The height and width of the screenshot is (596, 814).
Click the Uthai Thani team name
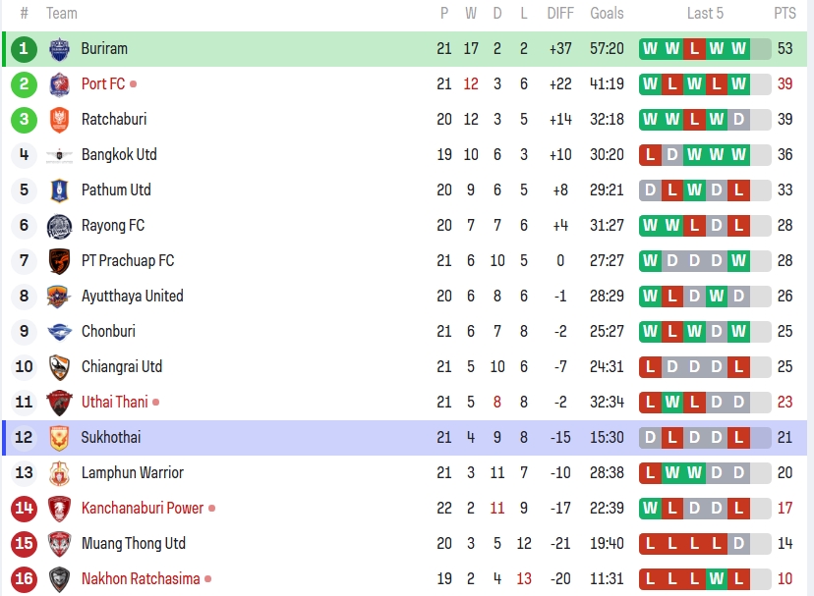[114, 403]
